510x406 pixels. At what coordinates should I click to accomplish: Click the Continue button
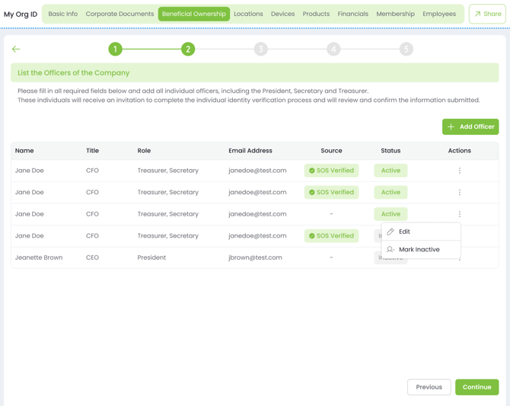(x=477, y=387)
